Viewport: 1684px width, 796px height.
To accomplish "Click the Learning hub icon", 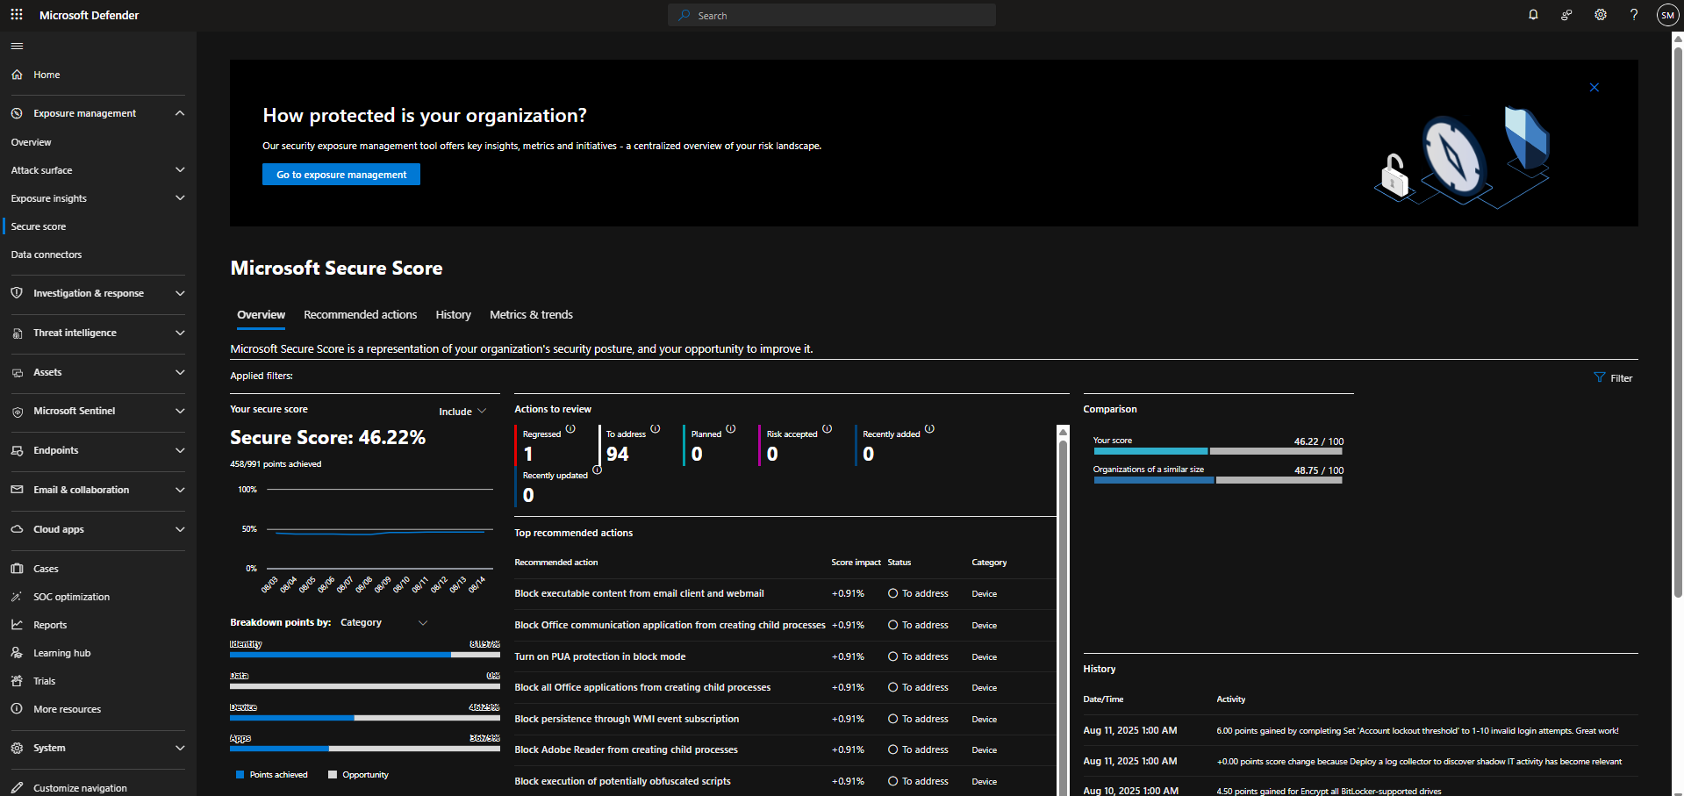I will [17, 653].
